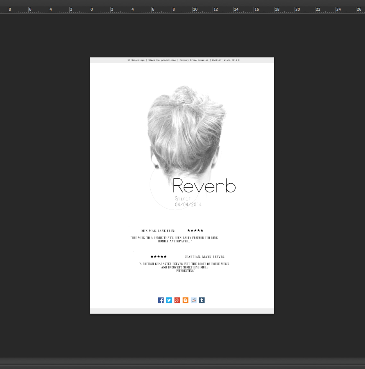Click the Twitter bird icon on the poster
This screenshot has height=369, width=365.
[x=169, y=300]
